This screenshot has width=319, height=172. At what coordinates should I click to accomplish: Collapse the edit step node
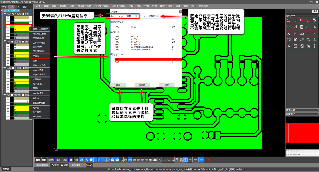tap(5, 68)
